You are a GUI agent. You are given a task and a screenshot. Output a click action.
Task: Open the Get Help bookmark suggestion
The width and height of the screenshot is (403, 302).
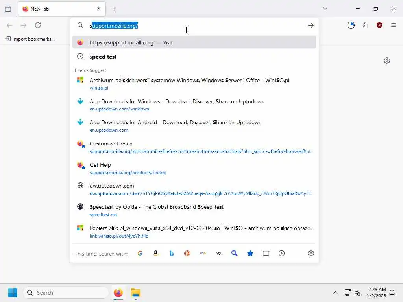click(194, 168)
